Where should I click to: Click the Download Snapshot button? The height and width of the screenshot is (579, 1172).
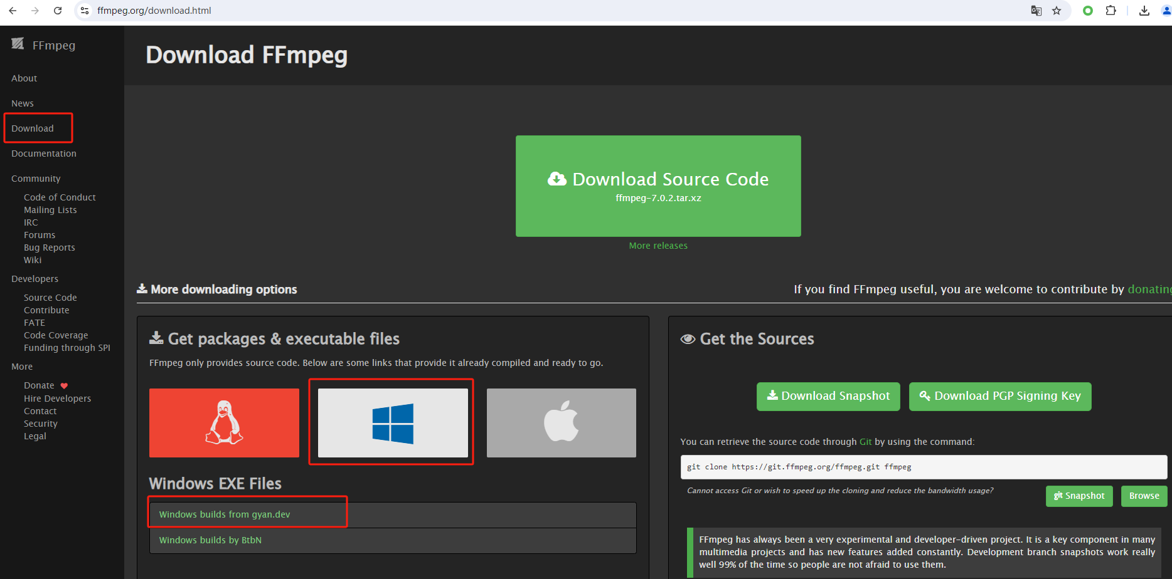coord(828,396)
